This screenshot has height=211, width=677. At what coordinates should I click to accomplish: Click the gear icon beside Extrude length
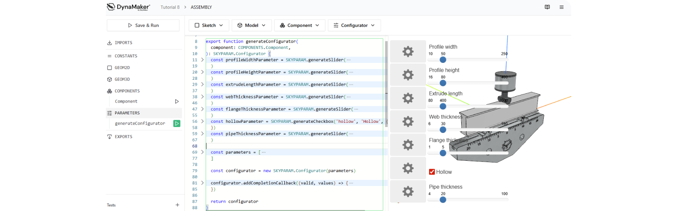tap(408, 98)
